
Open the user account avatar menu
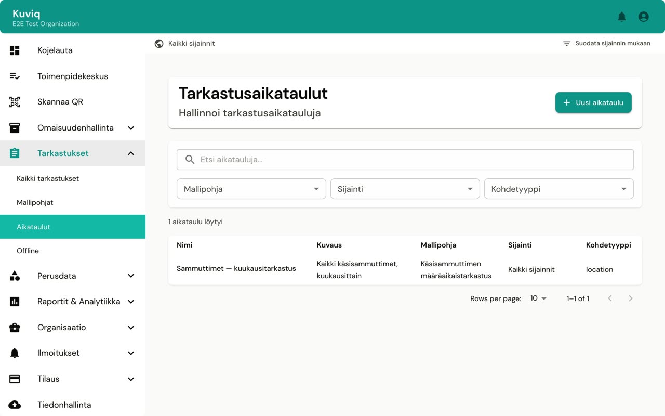point(643,17)
